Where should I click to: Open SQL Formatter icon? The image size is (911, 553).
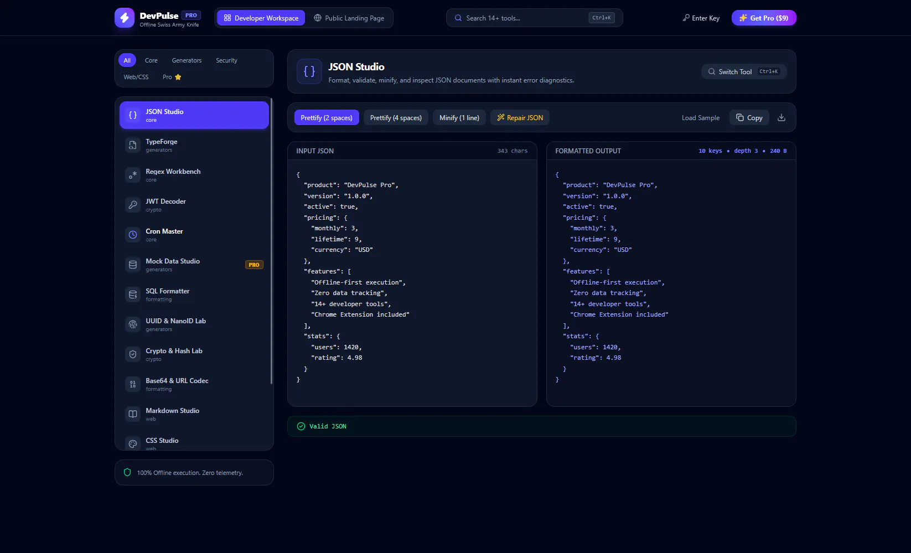click(133, 294)
